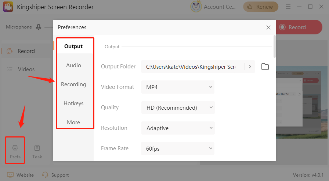Open the Account Center avatar icon
This screenshot has width=329, height=181.
pyautogui.click(x=196, y=7)
